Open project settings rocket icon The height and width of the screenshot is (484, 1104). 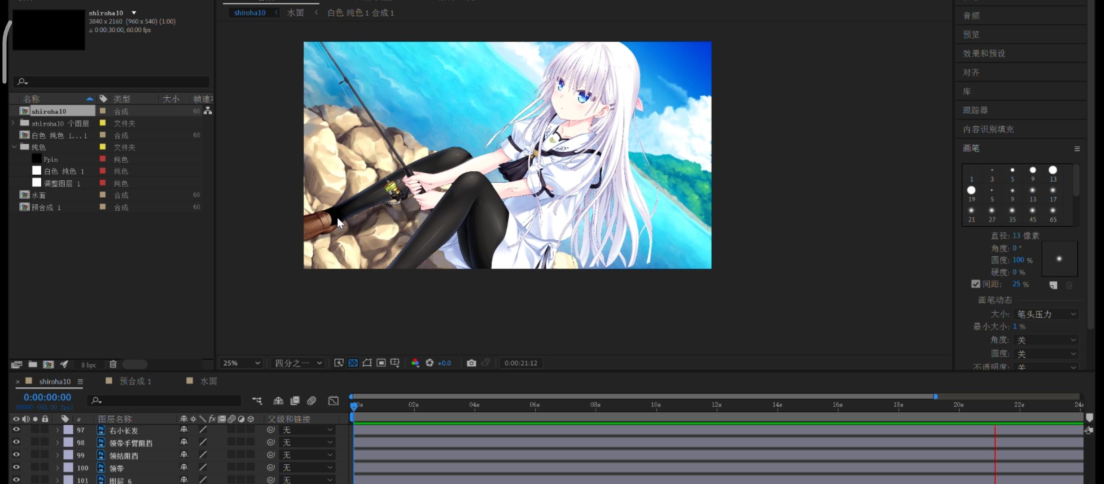[64, 364]
